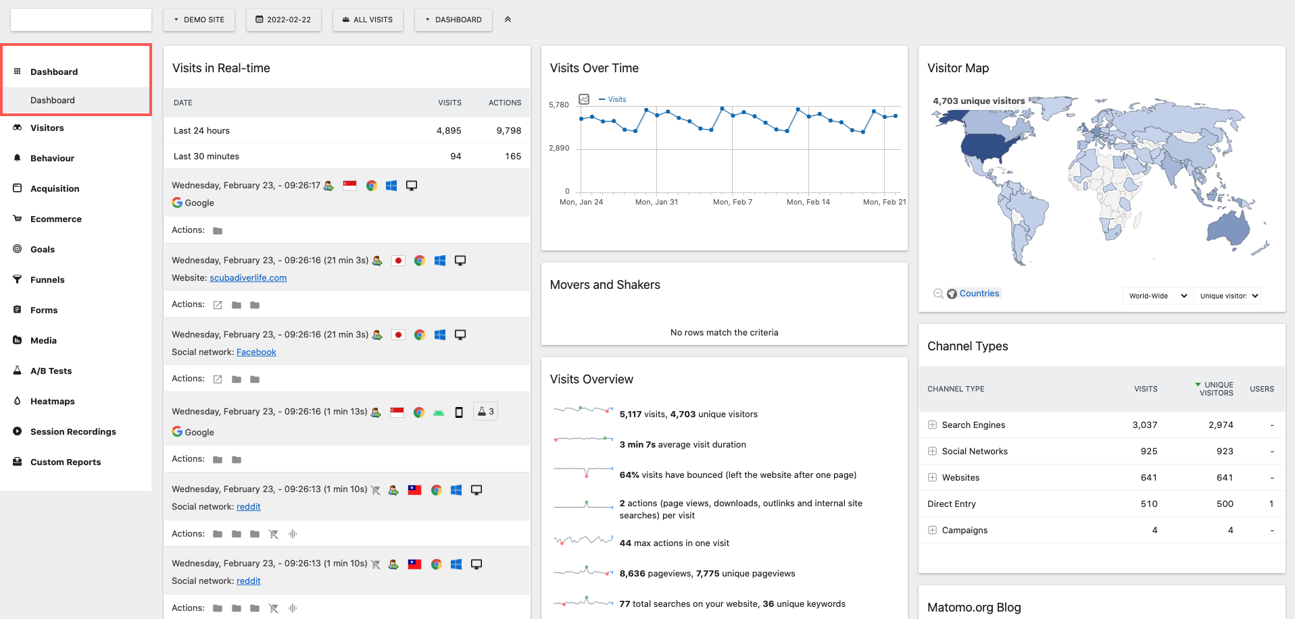Open the Unique visitors metric dropdown on the map
Screen dimensions: 1295x619
click(x=1227, y=296)
